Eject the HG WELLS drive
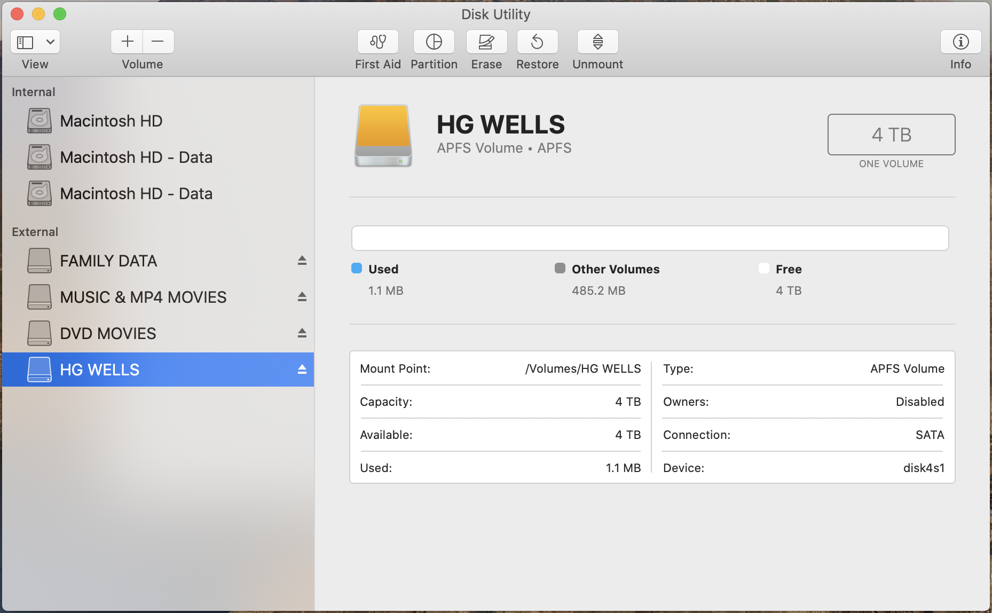992x613 pixels. click(x=302, y=370)
